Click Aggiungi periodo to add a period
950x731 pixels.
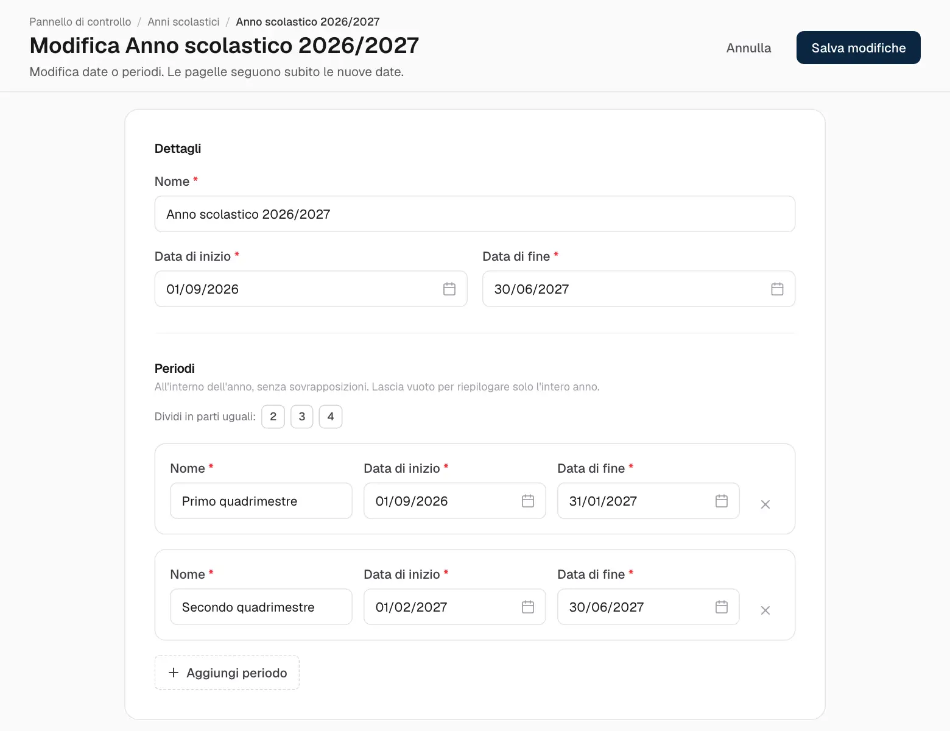coord(227,673)
